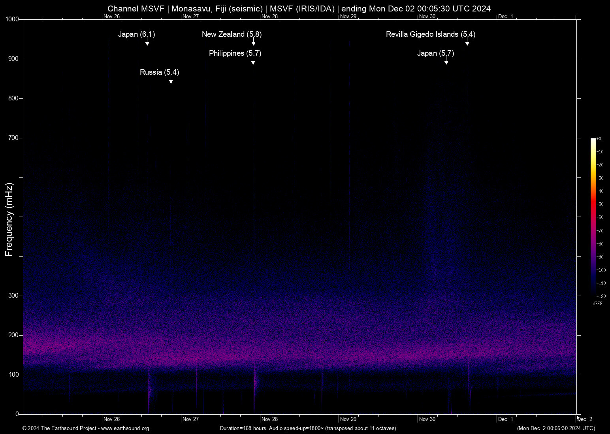The width and height of the screenshot is (610, 434).
Task: Click the "Duration=168 hours" footer text
Action: [x=243, y=428]
